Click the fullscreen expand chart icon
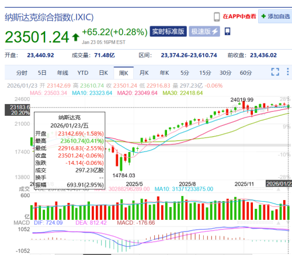 pyautogui.click(x=275, y=72)
